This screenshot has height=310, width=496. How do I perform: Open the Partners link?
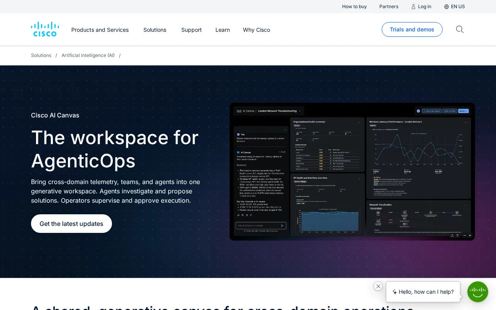[x=389, y=7]
